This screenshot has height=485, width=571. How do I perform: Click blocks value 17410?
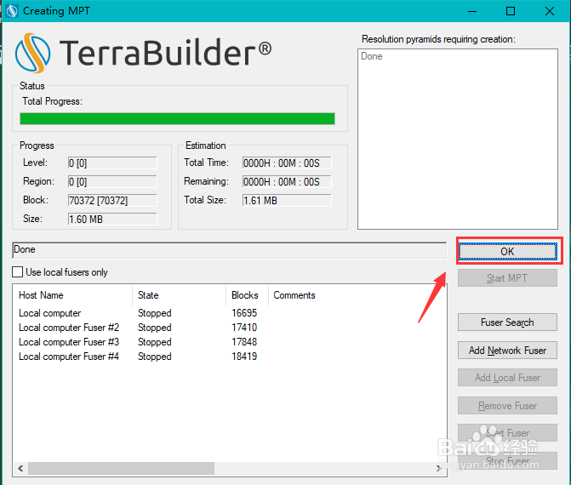(244, 328)
